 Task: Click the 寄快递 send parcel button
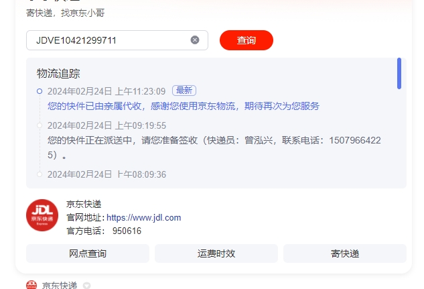345,253
